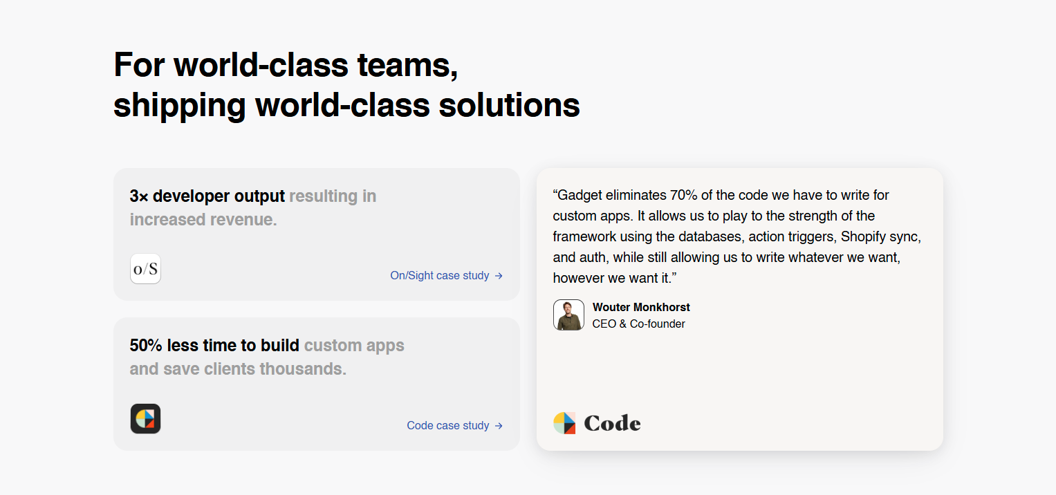
Task: Click the bold '50% less time to build' text
Action: (216, 345)
